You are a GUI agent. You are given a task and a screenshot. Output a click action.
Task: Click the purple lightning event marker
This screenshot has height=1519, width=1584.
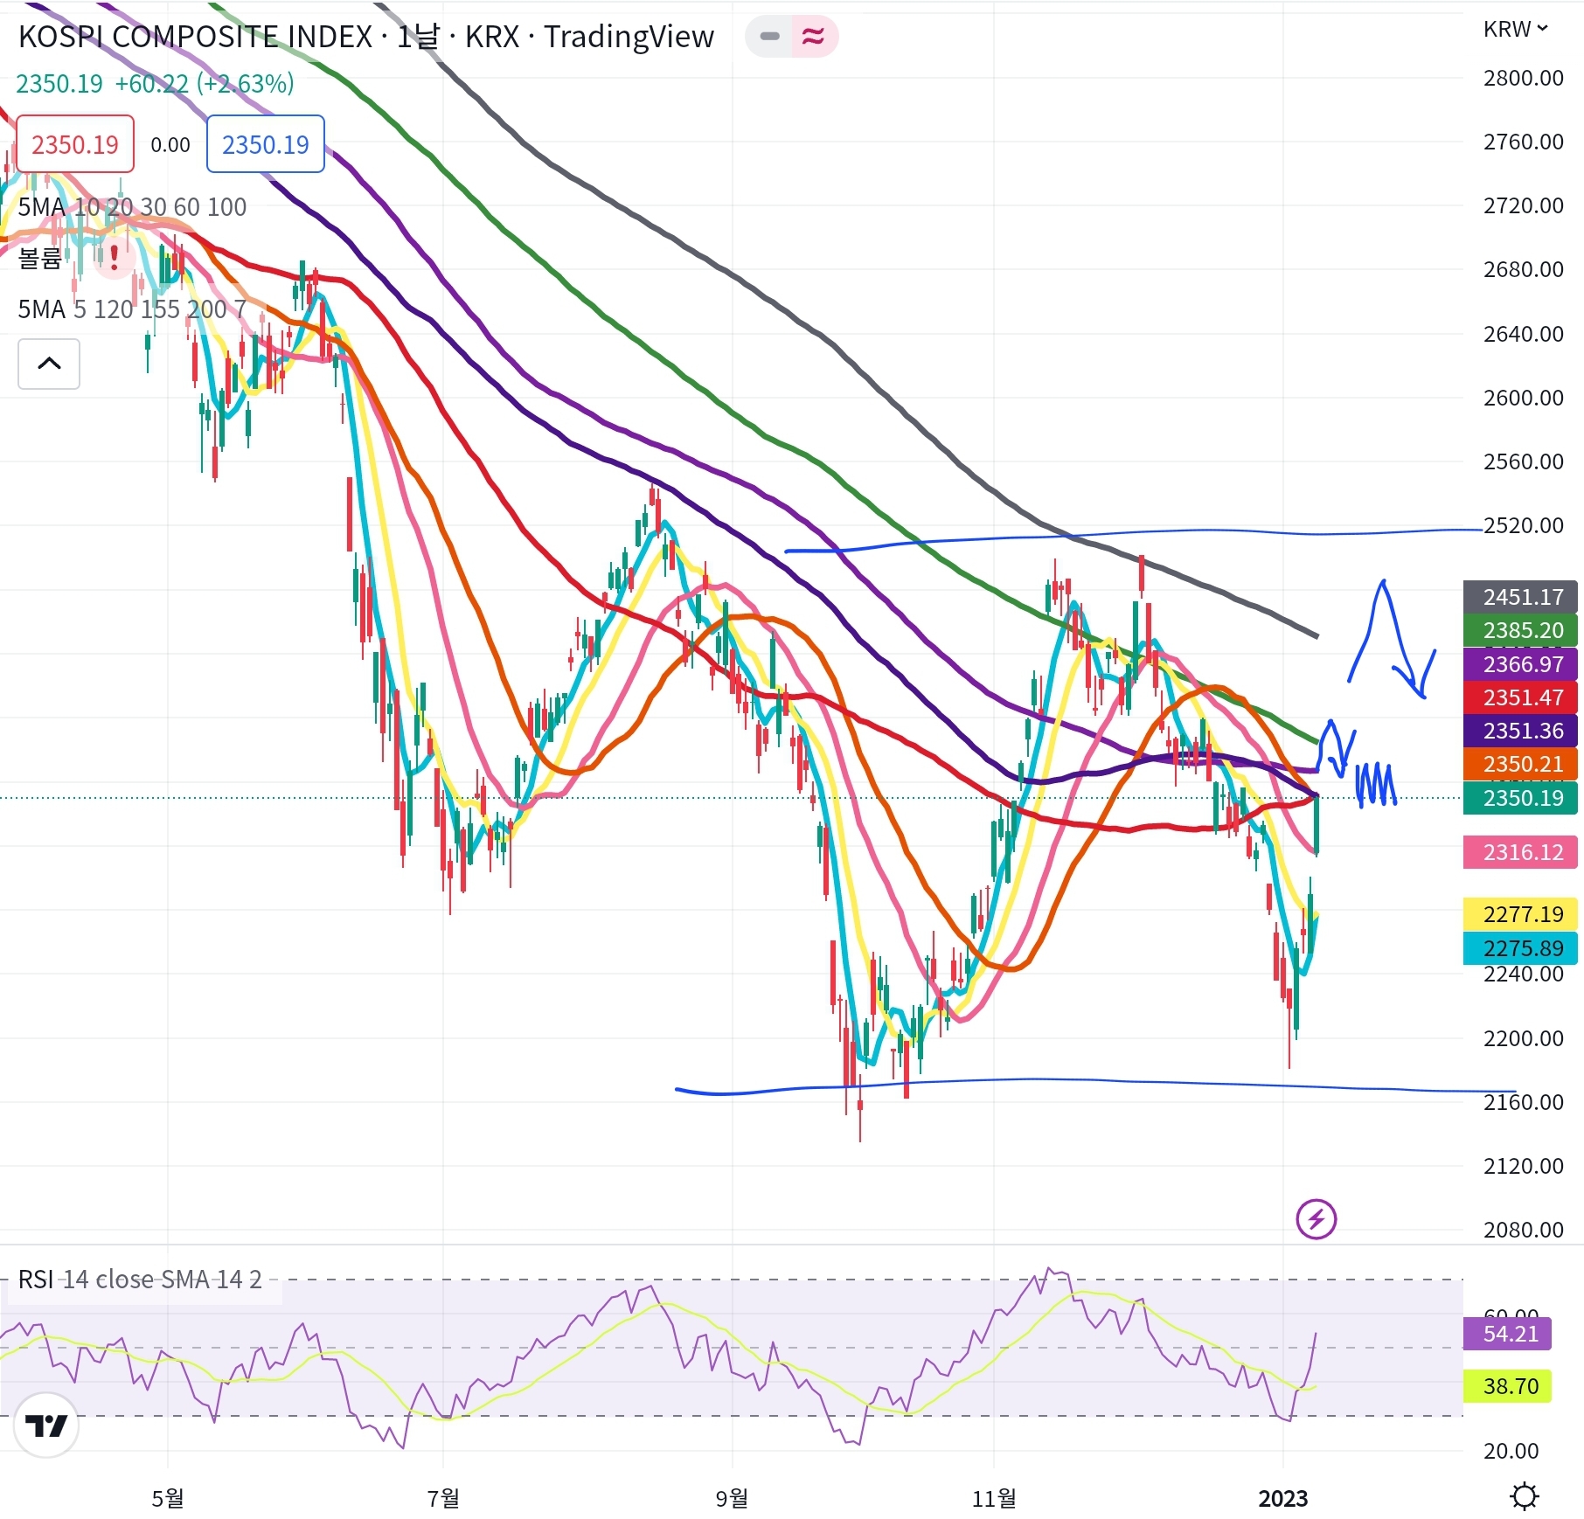tap(1317, 1218)
